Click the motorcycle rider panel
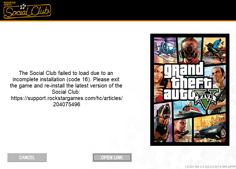This screenshot has width=236, height=169. click(x=214, y=50)
